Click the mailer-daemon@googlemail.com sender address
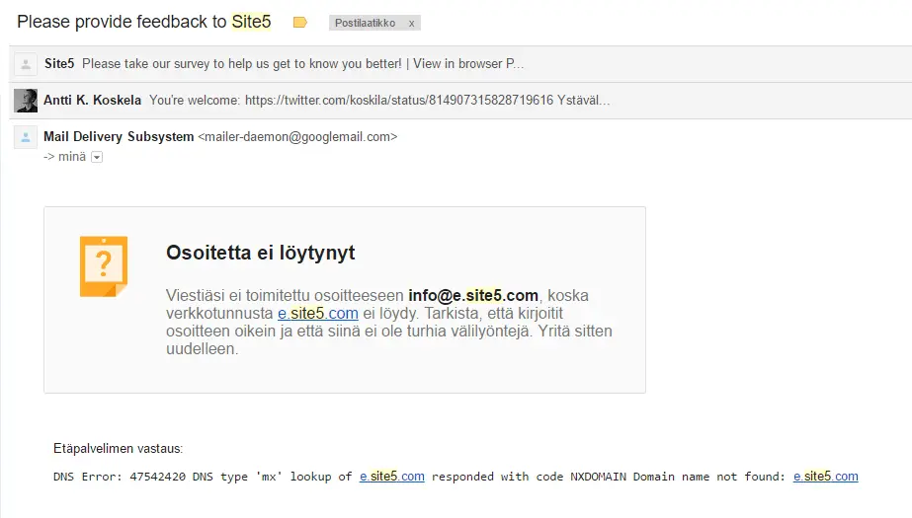This screenshot has width=912, height=518. tap(297, 137)
